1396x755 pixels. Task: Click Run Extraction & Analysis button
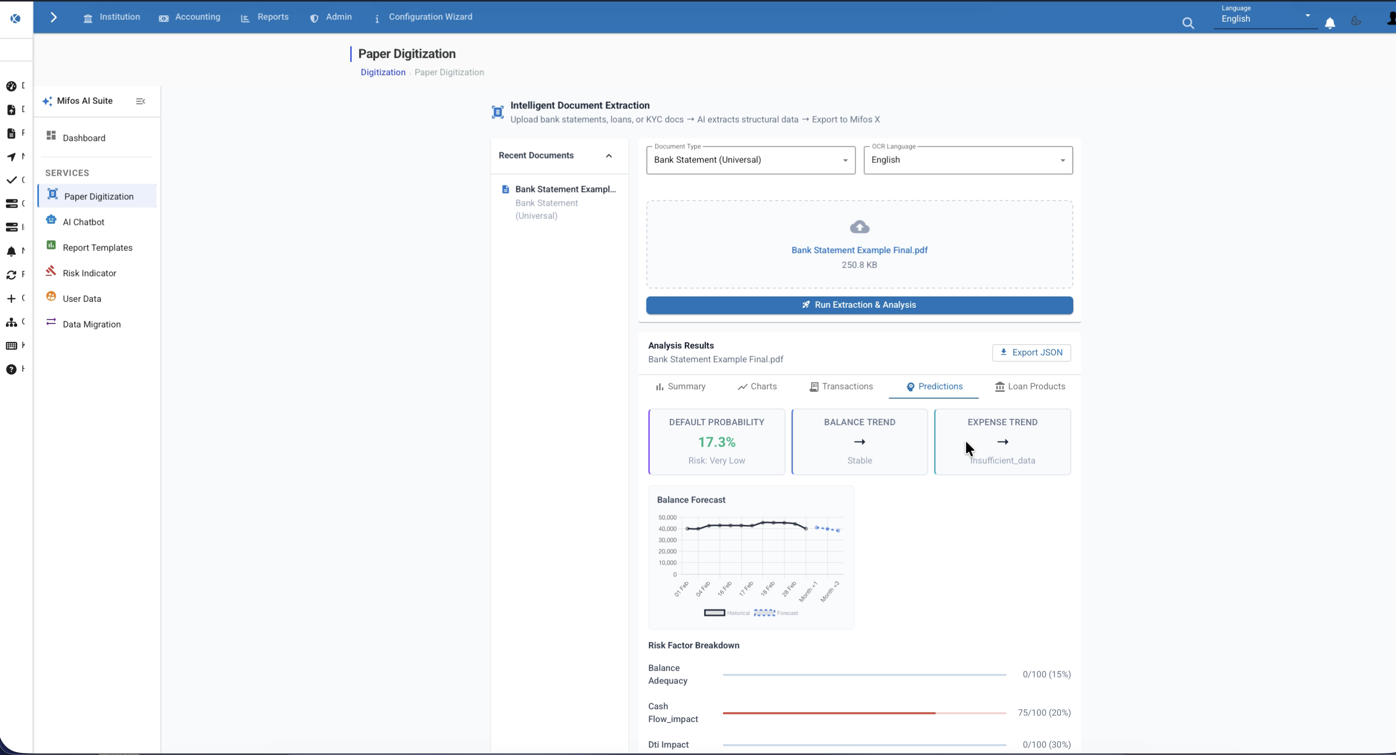tap(860, 305)
